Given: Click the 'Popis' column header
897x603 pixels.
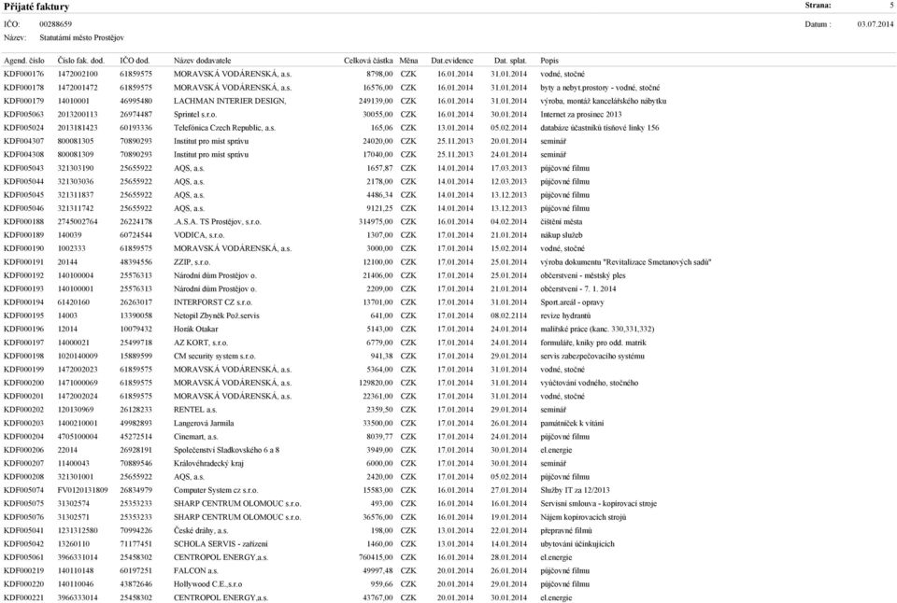Looking at the screenshot, I should (x=549, y=61).
